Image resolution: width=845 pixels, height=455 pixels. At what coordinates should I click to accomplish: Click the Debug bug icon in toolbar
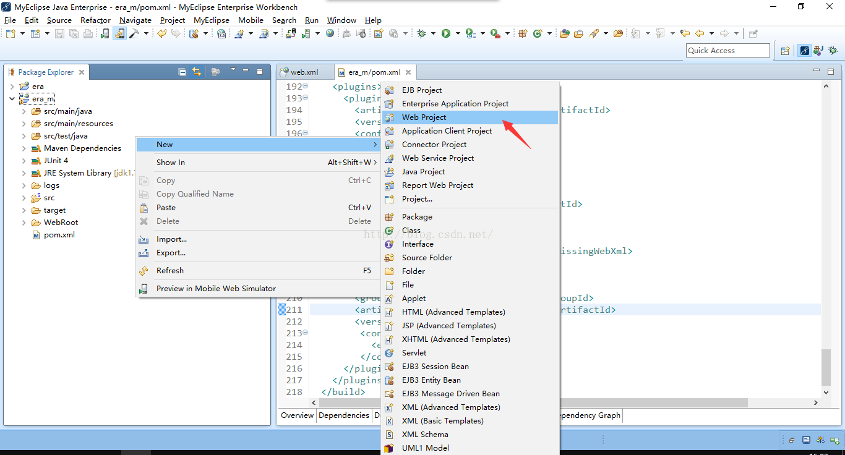tap(422, 33)
